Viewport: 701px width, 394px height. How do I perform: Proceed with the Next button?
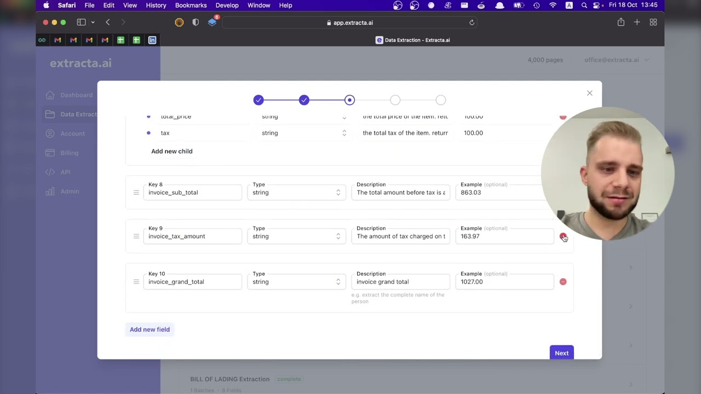point(561,353)
